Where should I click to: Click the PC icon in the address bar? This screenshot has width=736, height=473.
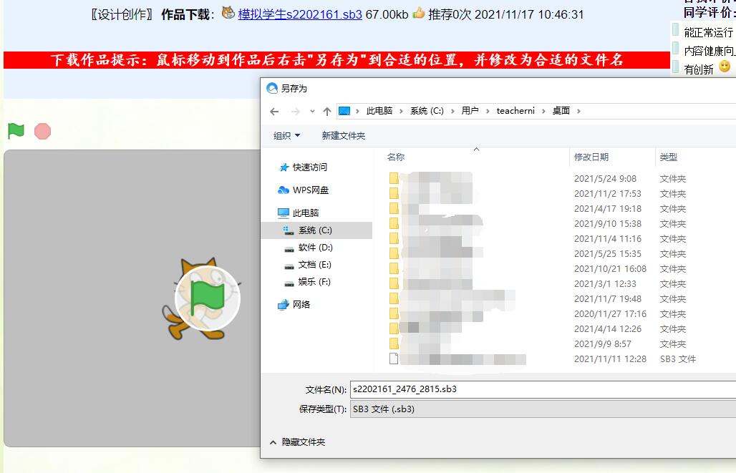(344, 111)
